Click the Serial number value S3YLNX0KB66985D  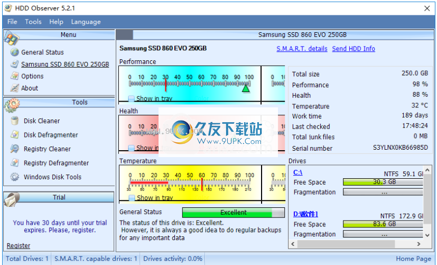(400, 148)
